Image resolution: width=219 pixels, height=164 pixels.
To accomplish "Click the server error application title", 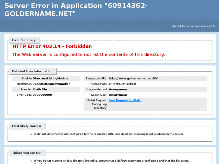I will coord(76,10).
